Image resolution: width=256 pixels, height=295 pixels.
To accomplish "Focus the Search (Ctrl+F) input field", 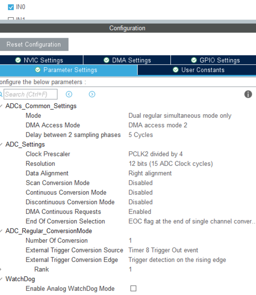I will [x=30, y=94].
